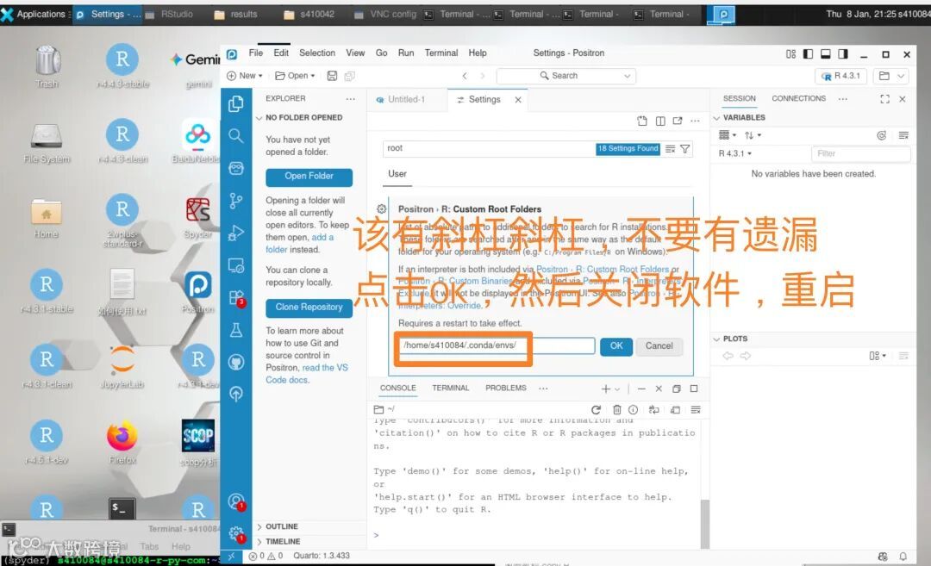The height and width of the screenshot is (566, 931).
Task: Toggle primary side bar layout icon
Action: [x=808, y=54]
